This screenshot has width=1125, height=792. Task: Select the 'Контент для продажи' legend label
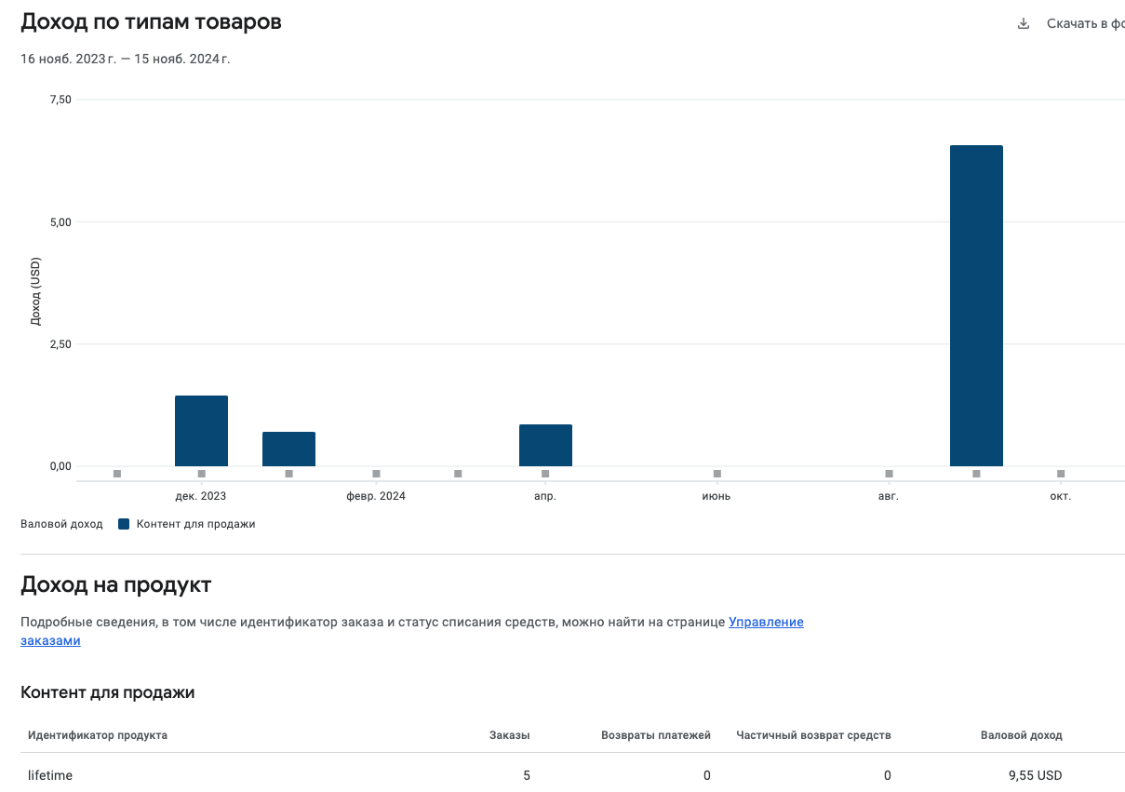(195, 524)
